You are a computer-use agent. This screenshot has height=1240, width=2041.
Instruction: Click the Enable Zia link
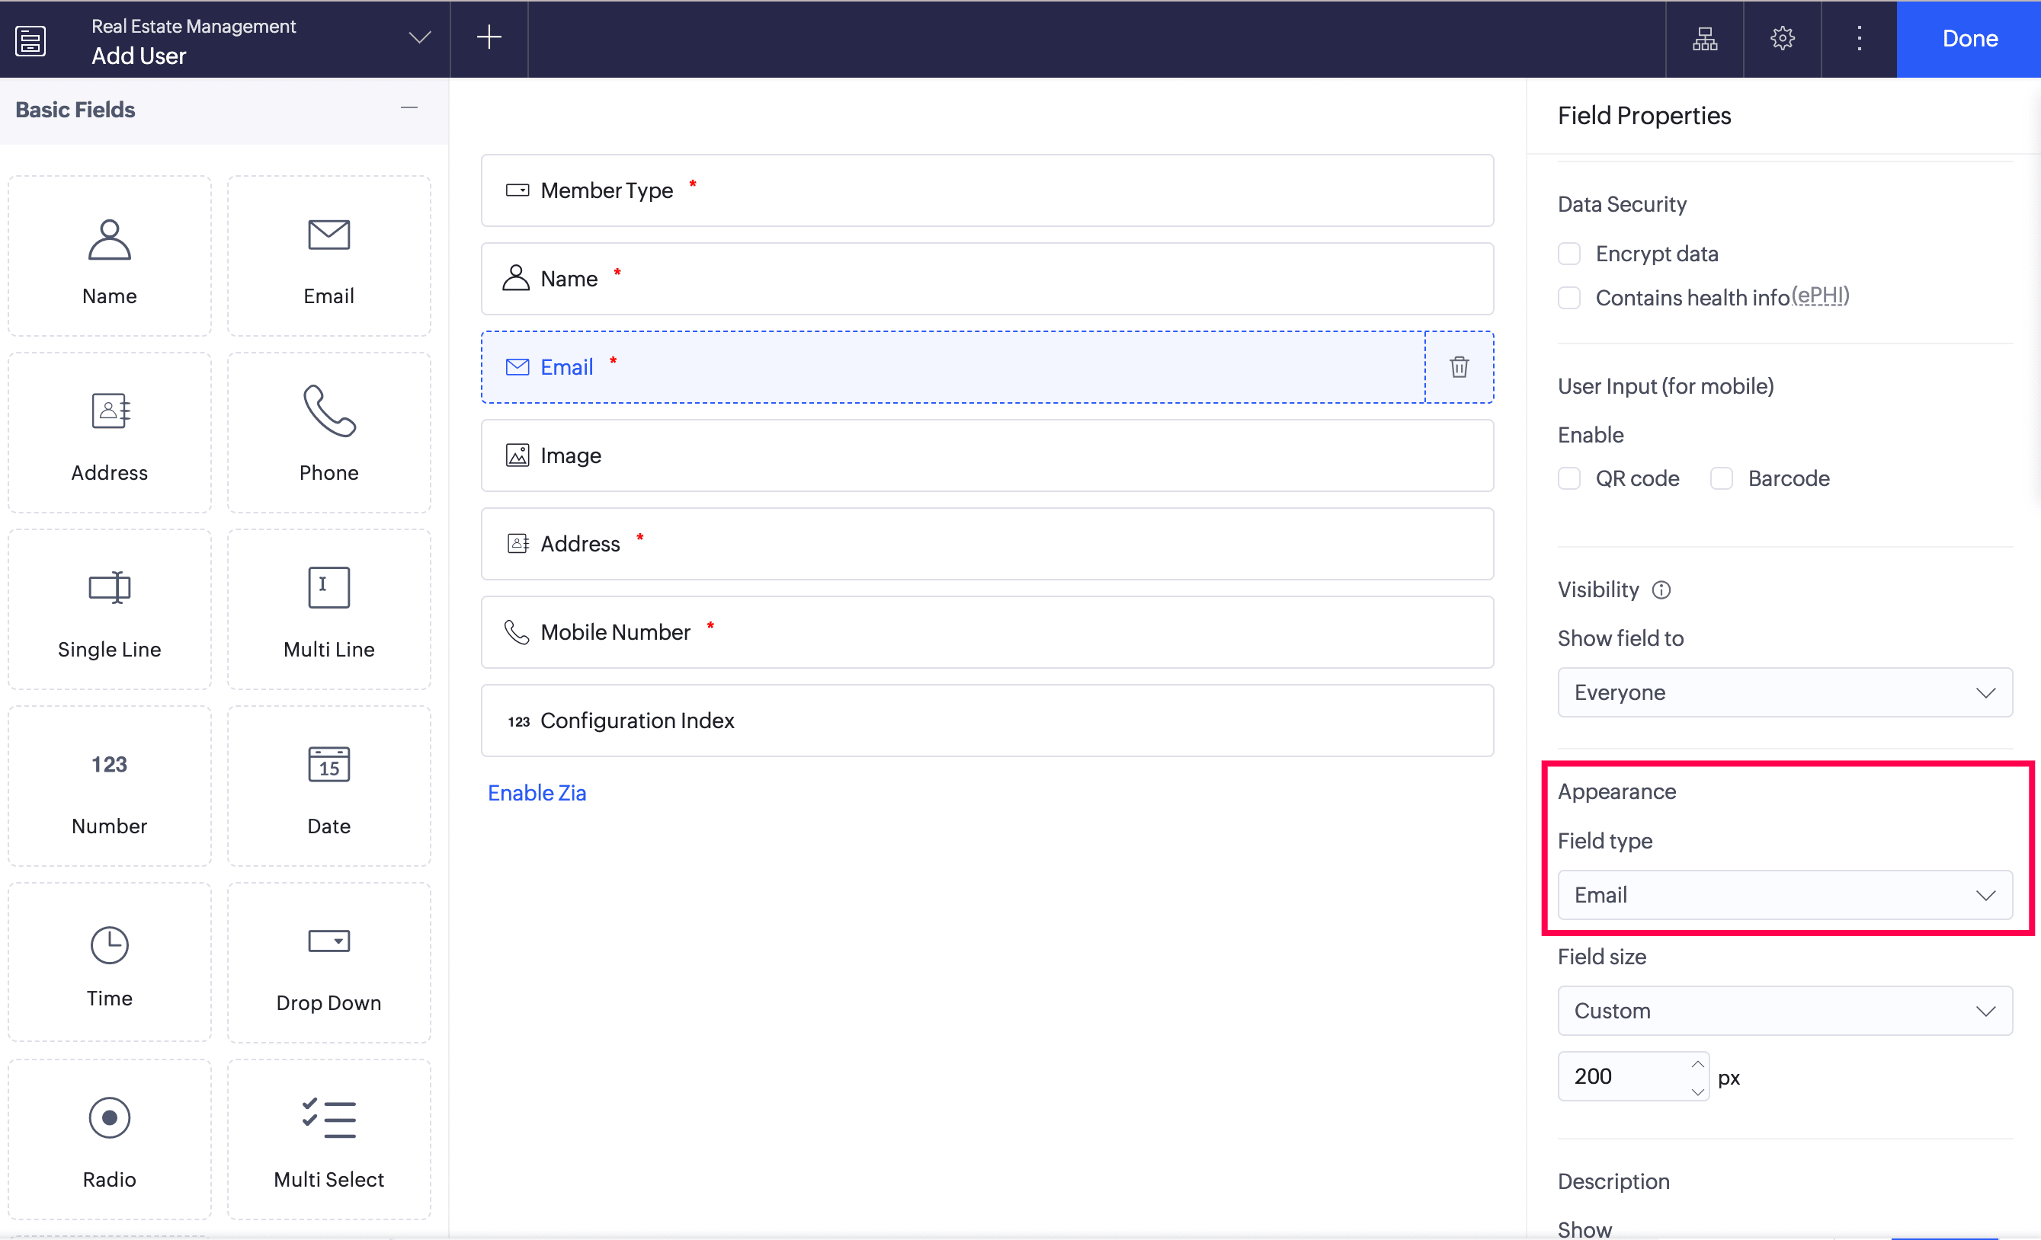(537, 792)
